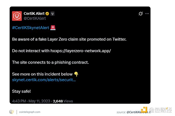Click the CertiK Alert profile avatar
The image size is (175, 116).
click(17, 16)
